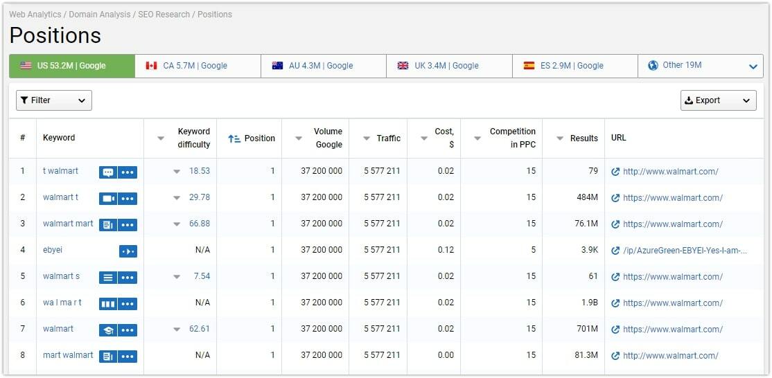Click the speech bubble icon beside 't walmart'
Screen dimensions: 772x378
[108, 172]
